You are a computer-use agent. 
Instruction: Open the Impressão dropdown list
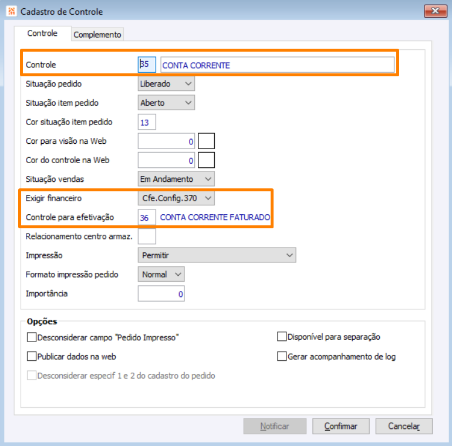click(x=217, y=255)
